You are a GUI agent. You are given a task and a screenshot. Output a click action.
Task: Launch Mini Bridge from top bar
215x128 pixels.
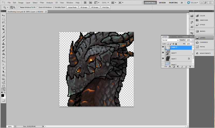[x=90, y=3]
